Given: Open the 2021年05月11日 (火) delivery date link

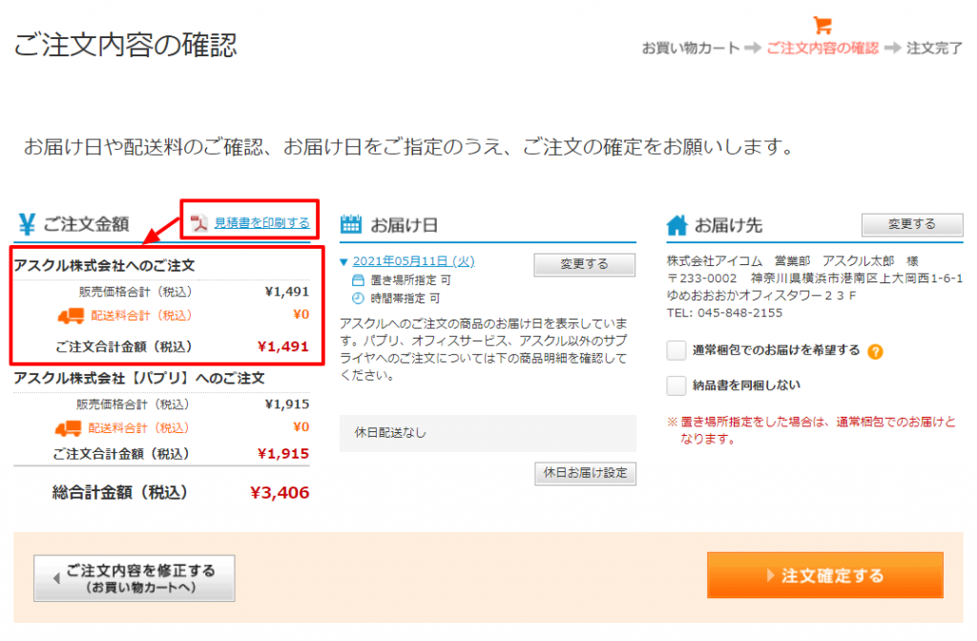Looking at the screenshot, I should (x=414, y=261).
